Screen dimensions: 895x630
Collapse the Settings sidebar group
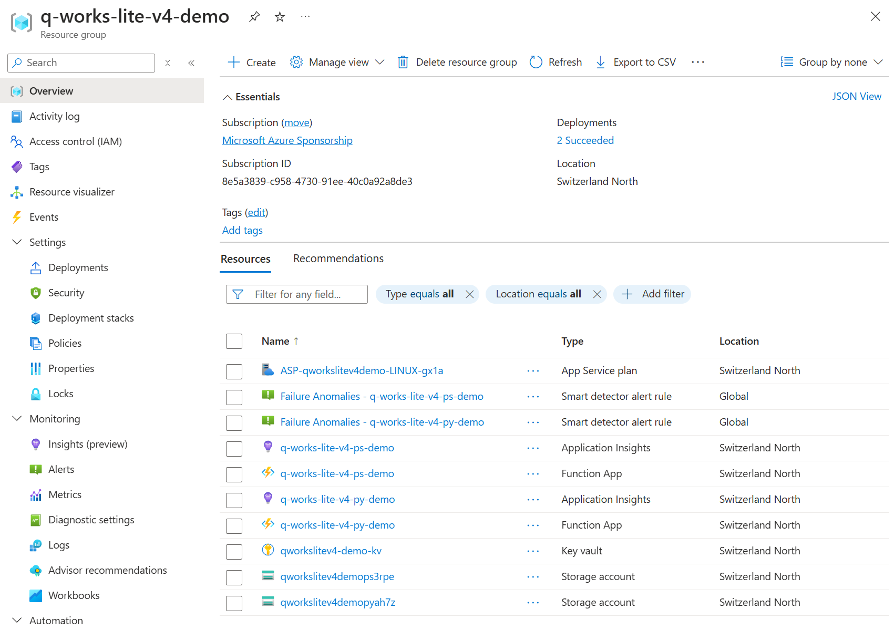pos(17,242)
